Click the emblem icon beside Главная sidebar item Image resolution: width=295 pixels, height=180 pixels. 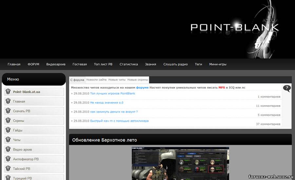click(8, 101)
